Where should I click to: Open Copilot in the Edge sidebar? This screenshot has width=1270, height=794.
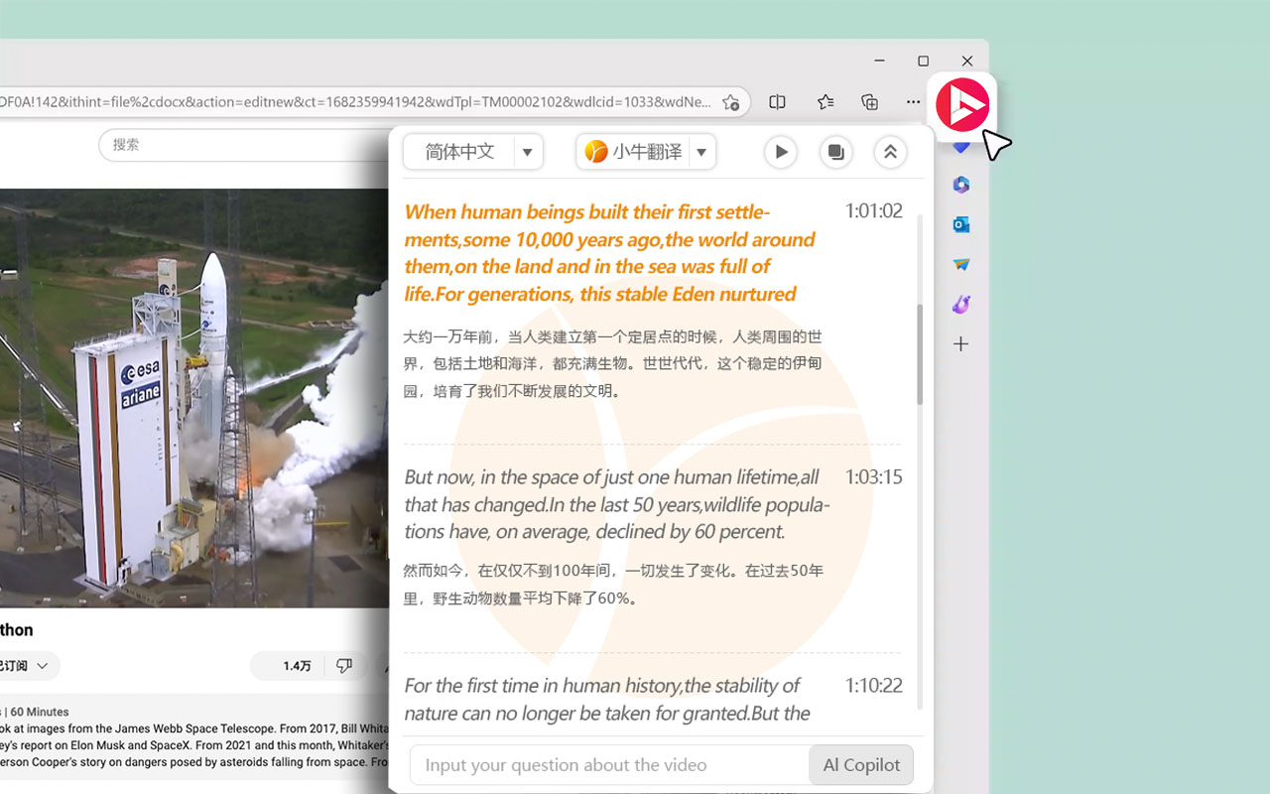[x=960, y=145]
